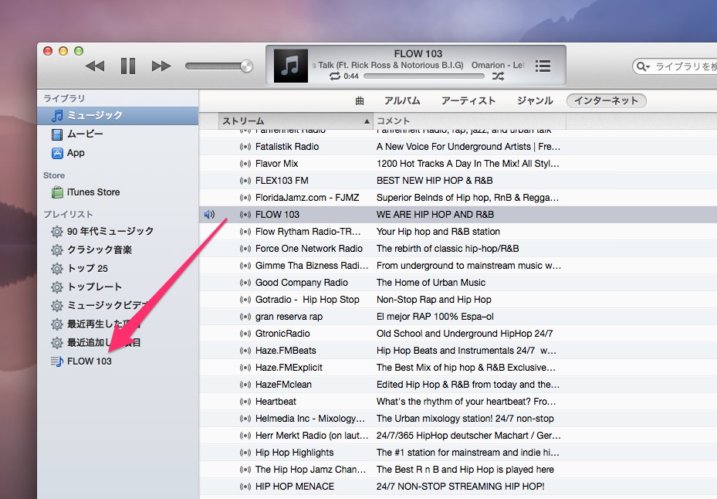The width and height of the screenshot is (717, 499).
Task: Click the speaker icon on FLOW 103 row
Action: (209, 214)
